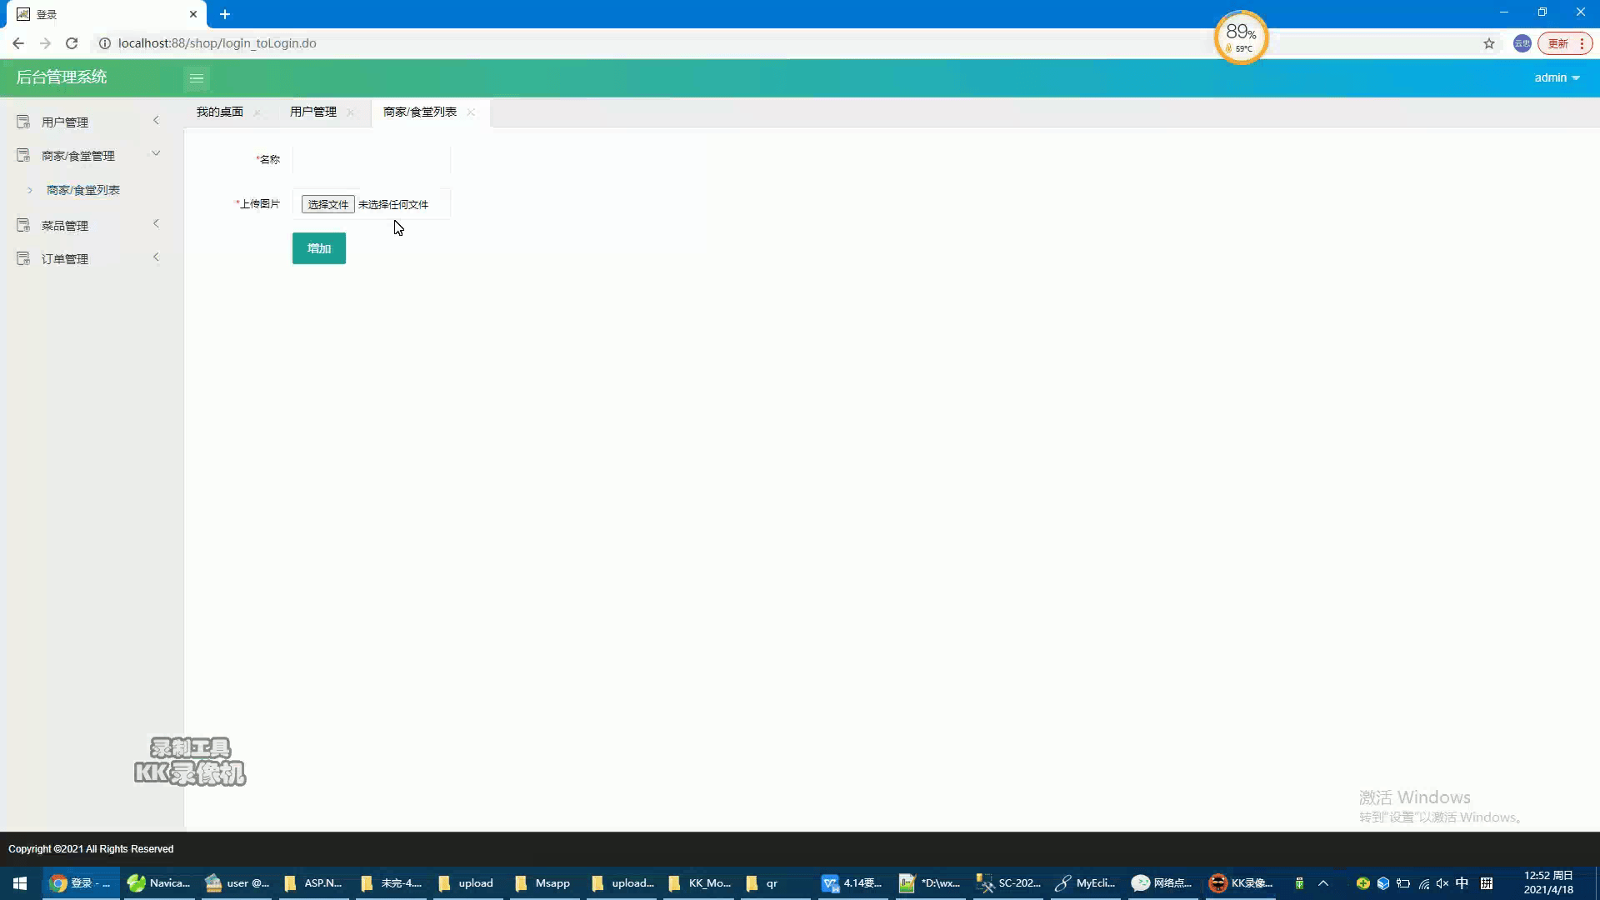This screenshot has width=1600, height=900.
Task: Open Navicat from the taskbar
Action: tap(159, 883)
